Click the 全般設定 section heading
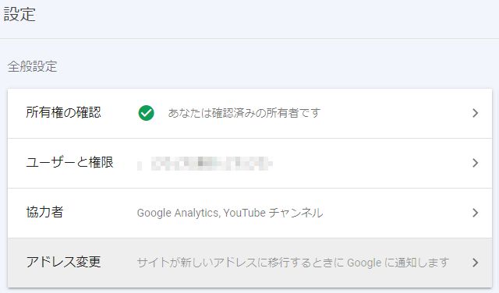This screenshot has height=293, width=499. (x=32, y=66)
